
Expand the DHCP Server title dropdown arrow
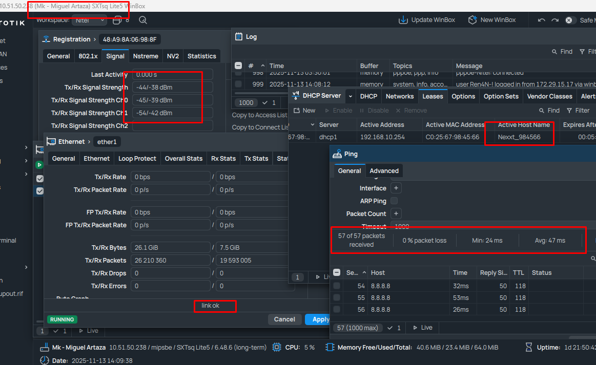(351, 96)
